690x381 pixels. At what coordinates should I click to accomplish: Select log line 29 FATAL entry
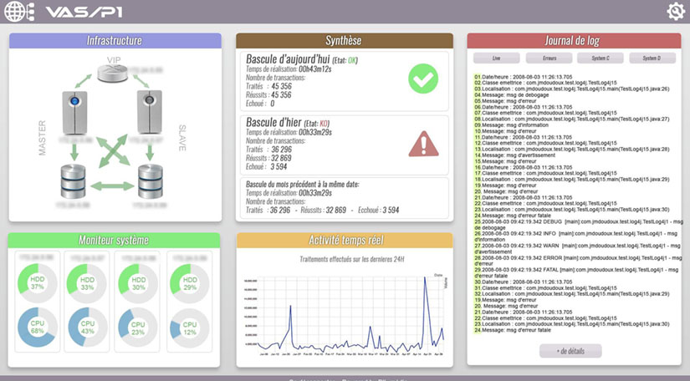[x=578, y=272]
